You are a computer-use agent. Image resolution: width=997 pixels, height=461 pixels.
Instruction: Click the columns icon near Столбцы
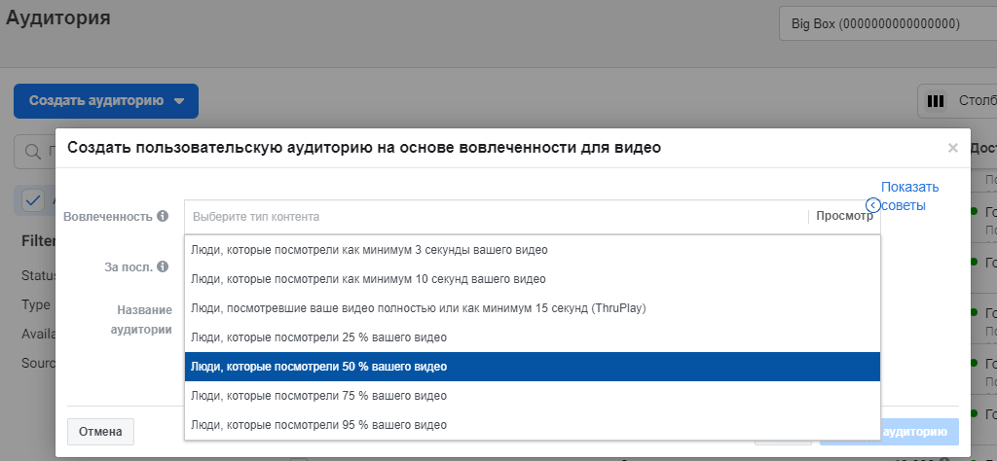pyautogui.click(x=936, y=101)
